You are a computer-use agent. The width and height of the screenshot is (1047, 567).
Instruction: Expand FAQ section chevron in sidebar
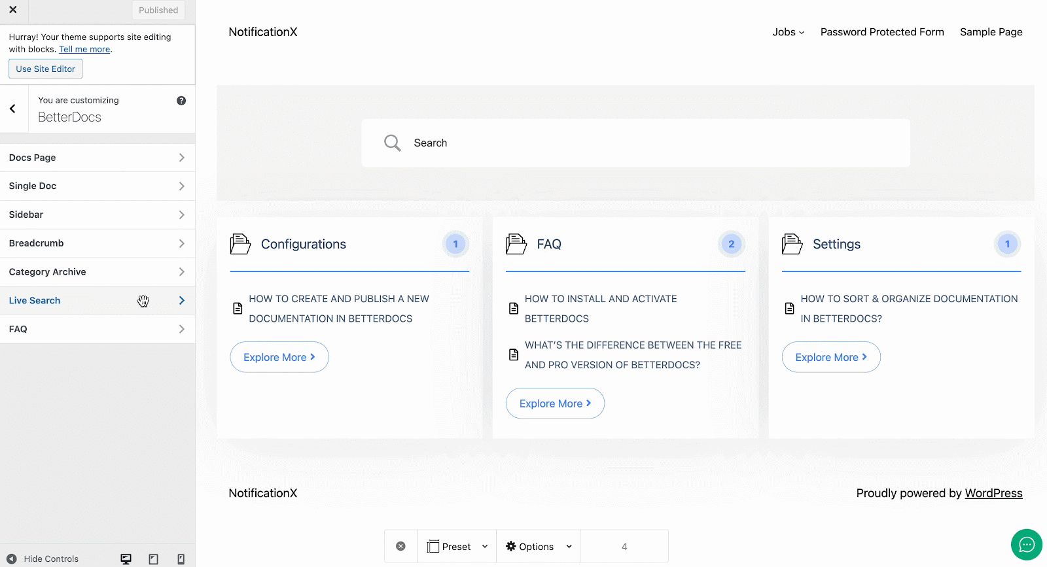182,329
